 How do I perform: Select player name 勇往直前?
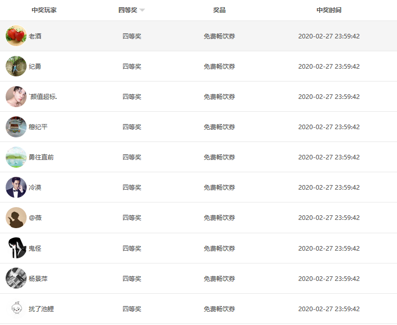[41, 157]
